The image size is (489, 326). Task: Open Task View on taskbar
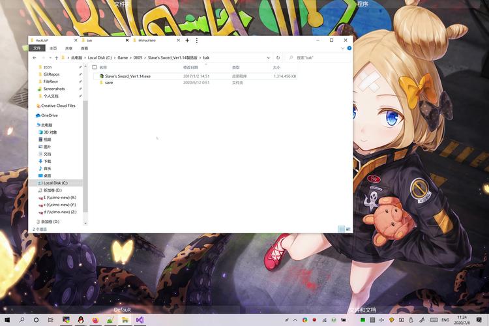pyautogui.click(x=50, y=319)
